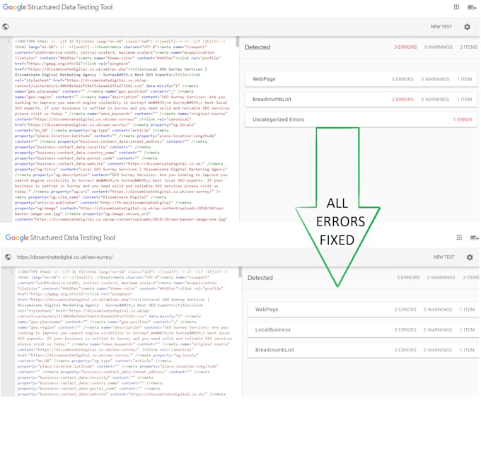The height and width of the screenshot is (451, 481).
Task: Click the upper Detected heading
Action: click(257, 47)
